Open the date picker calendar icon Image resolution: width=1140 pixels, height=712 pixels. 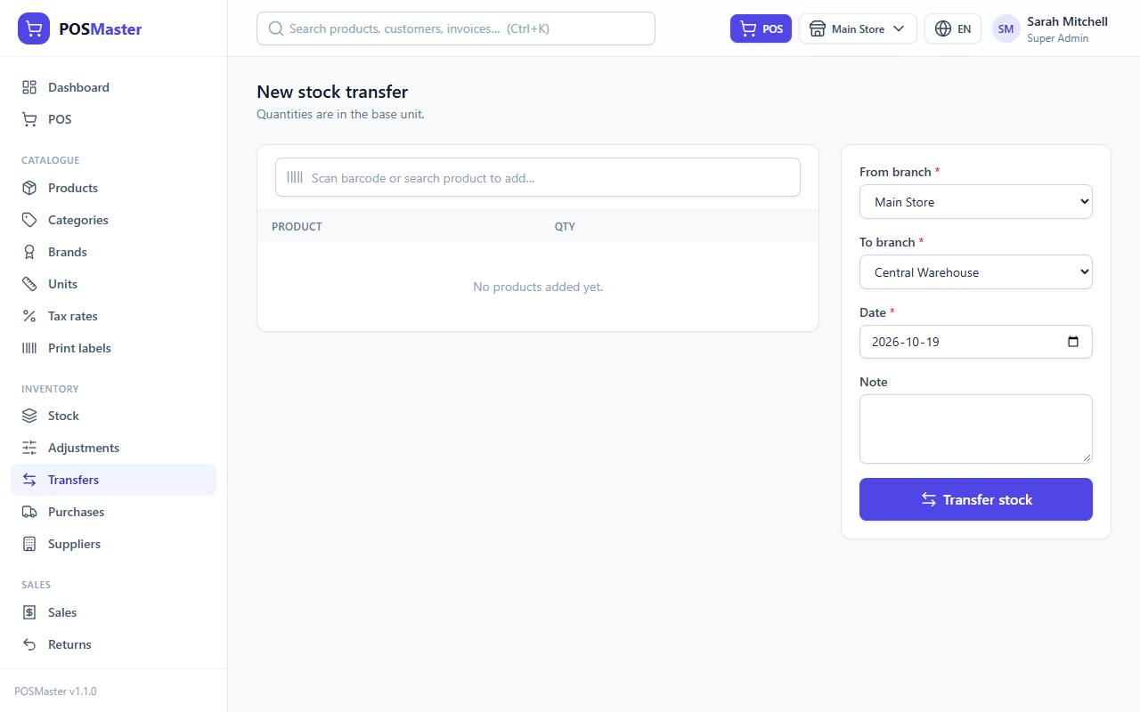pyautogui.click(x=1073, y=342)
